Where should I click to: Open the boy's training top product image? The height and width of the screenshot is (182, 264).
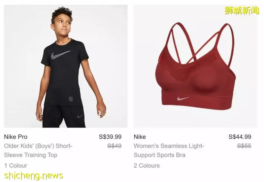(66, 66)
